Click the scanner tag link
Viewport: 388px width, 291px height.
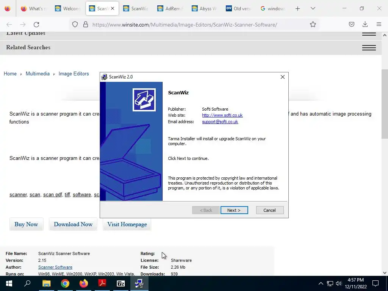coord(18,195)
